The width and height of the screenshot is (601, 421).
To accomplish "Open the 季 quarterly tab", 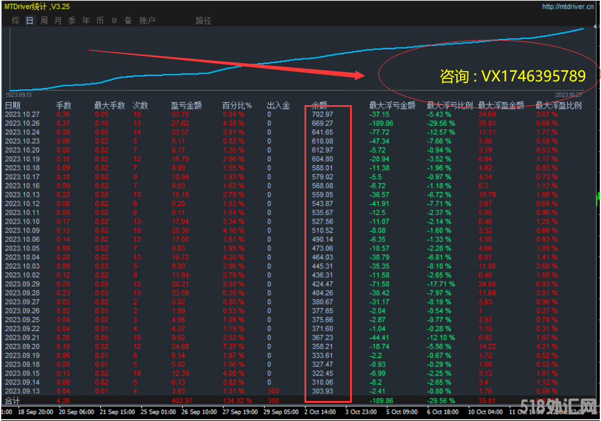I will (72, 21).
